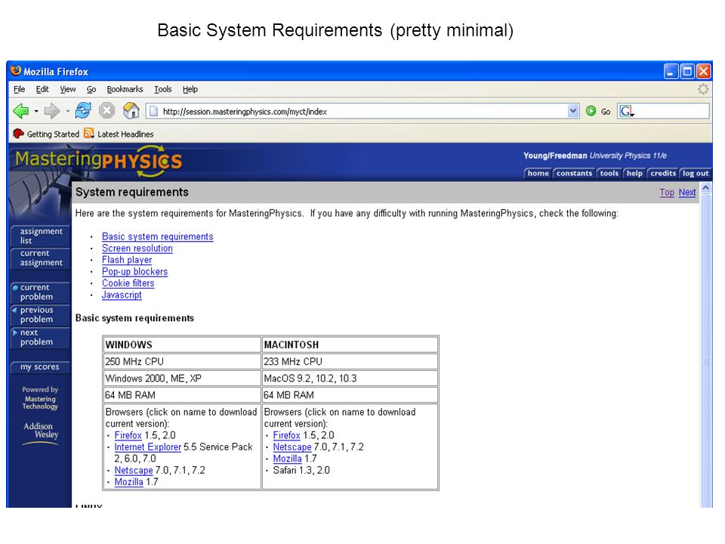
Task: Click the Internet Explorer download link
Action: coord(148,447)
